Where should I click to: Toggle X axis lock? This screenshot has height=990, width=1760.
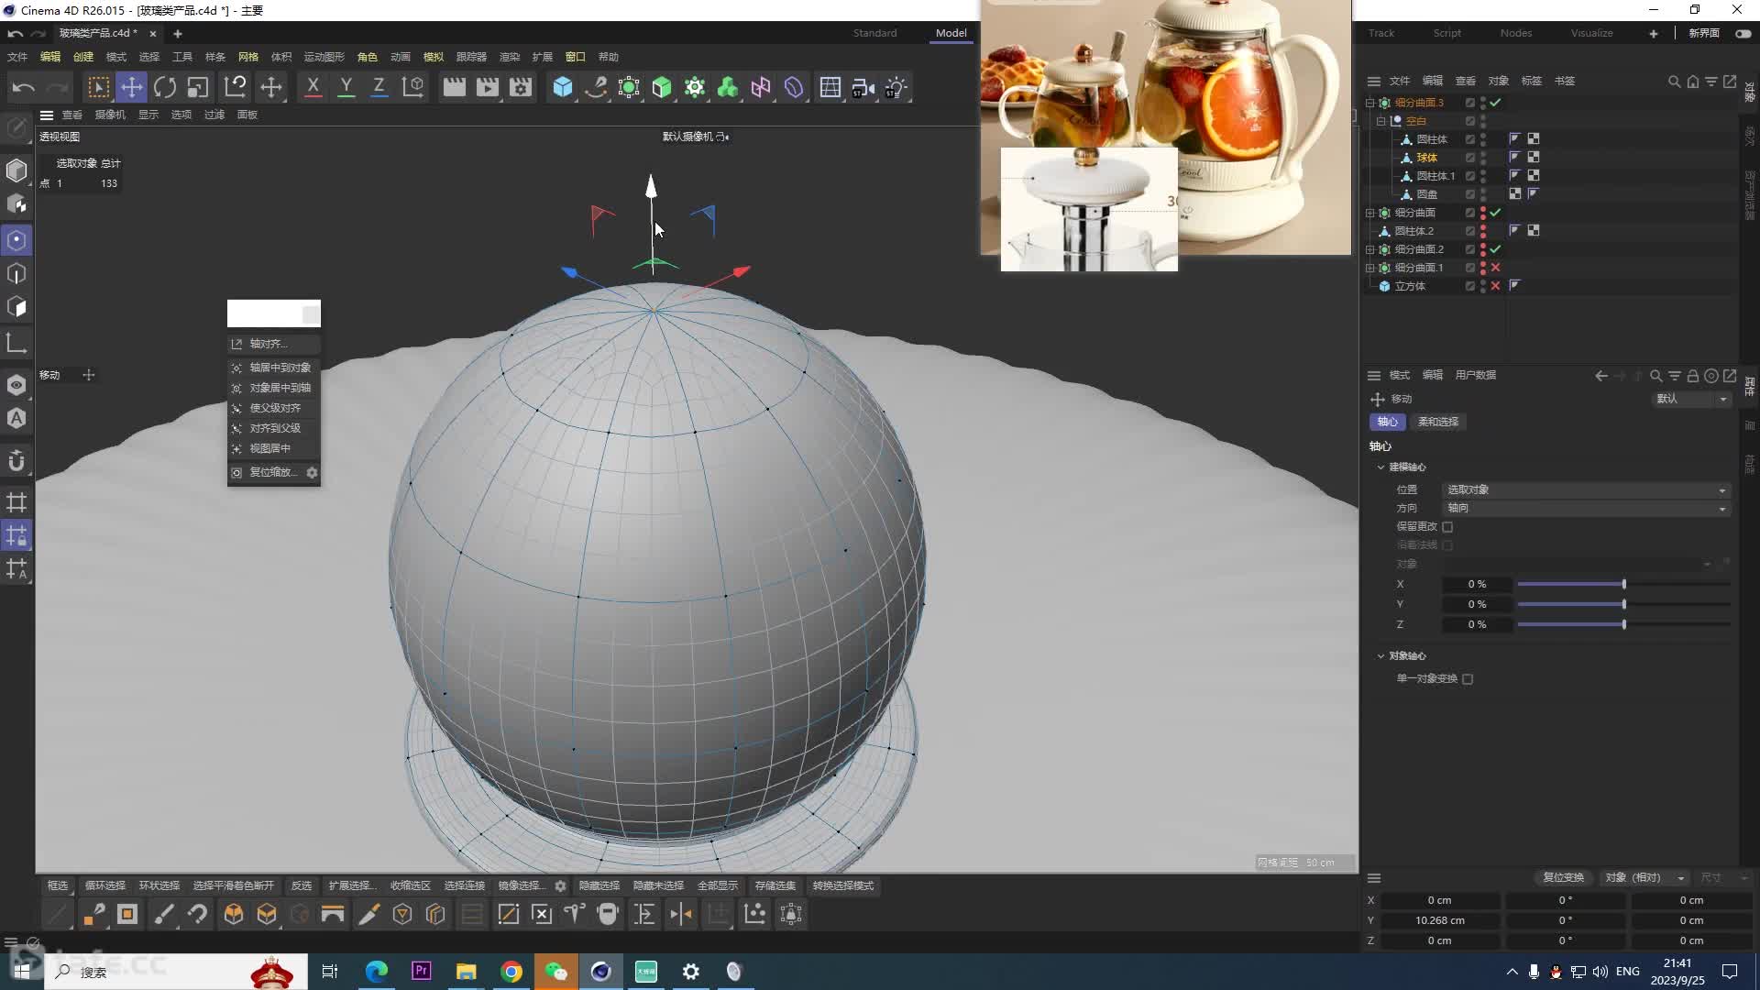pos(313,87)
